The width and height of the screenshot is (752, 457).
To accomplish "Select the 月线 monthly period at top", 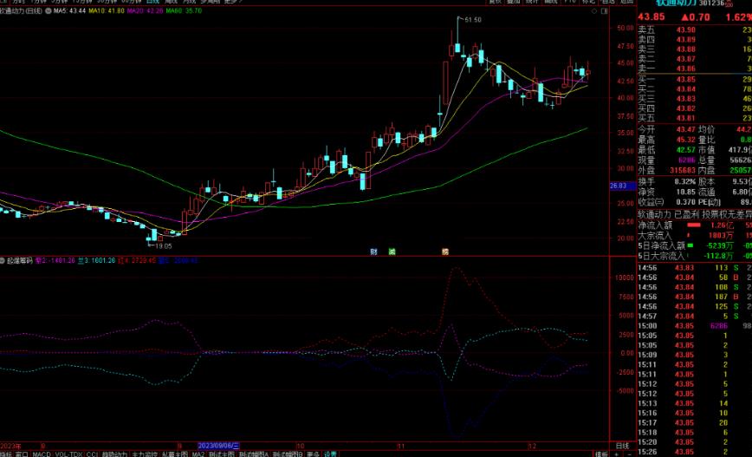I will coord(190,2).
